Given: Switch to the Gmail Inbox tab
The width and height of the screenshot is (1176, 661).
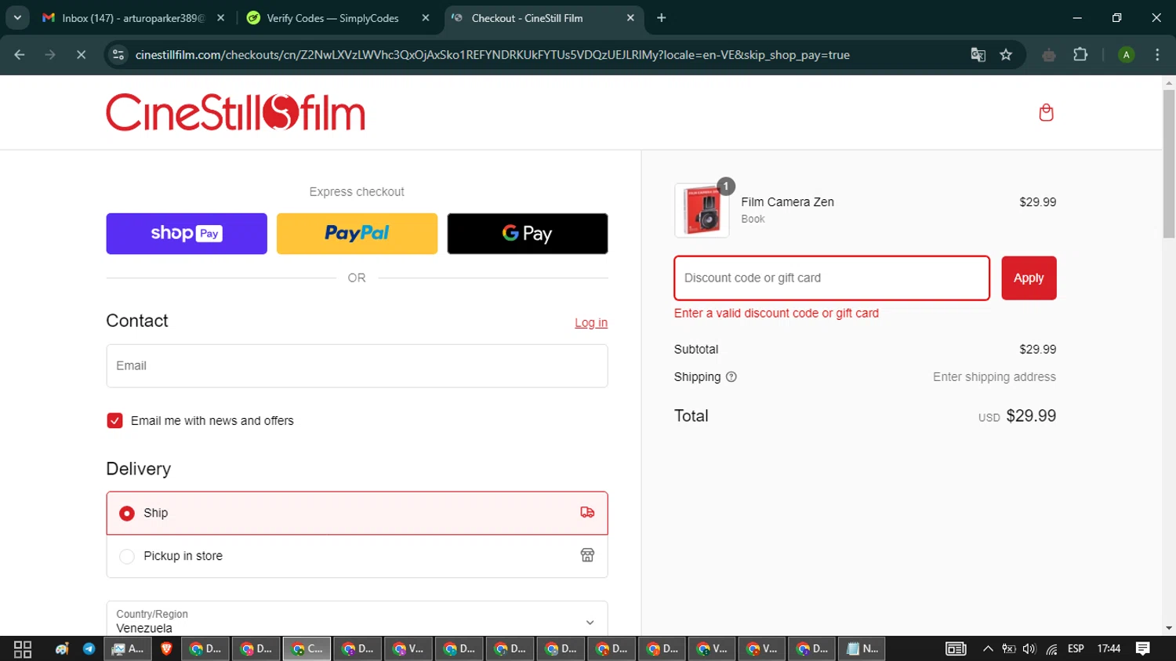Looking at the screenshot, I should [133, 18].
